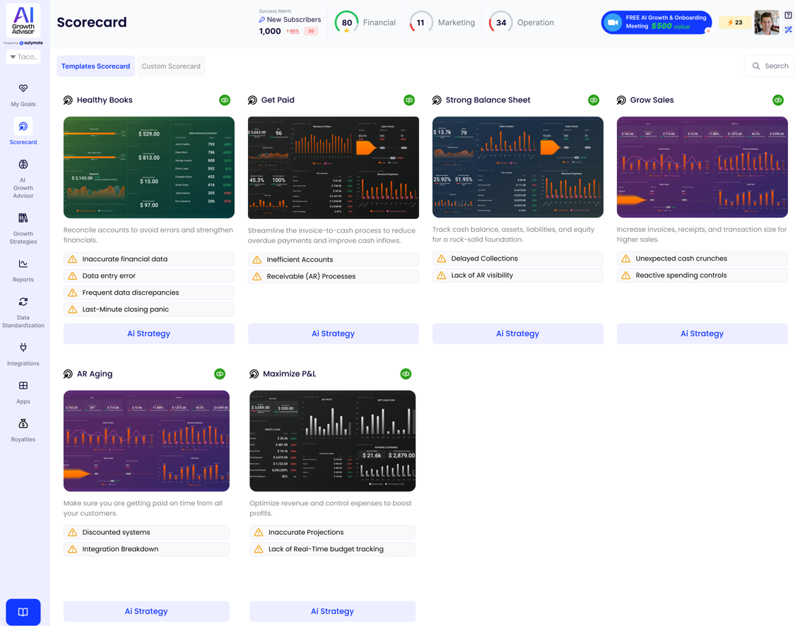Go to Growth Strategies in the sidebar
795x626 pixels.
[x=23, y=218]
